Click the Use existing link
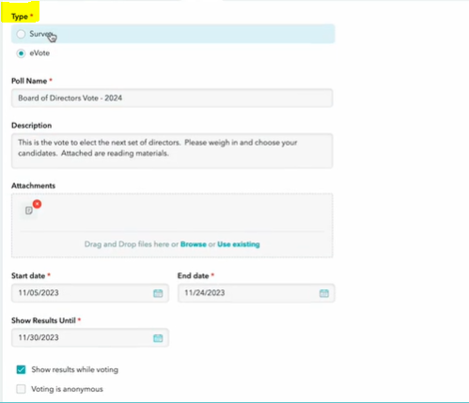 tap(239, 244)
